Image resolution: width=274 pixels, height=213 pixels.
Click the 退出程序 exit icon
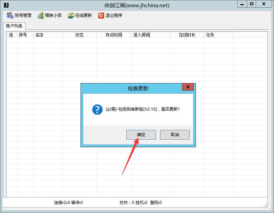pos(101,16)
